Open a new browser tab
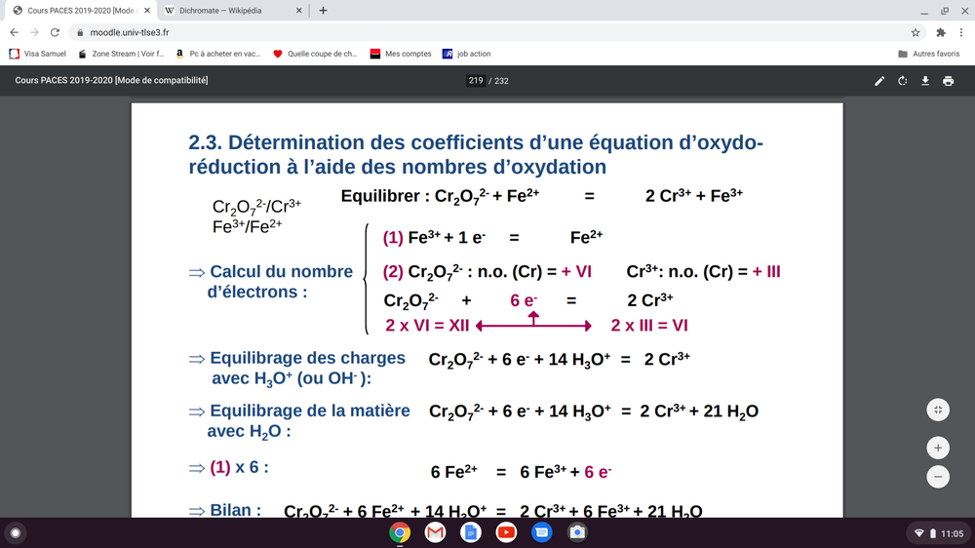 point(323,10)
